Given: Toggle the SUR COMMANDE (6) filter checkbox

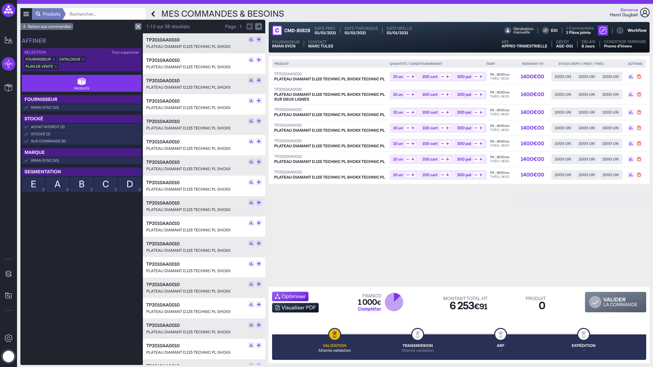Looking at the screenshot, I should [27, 141].
